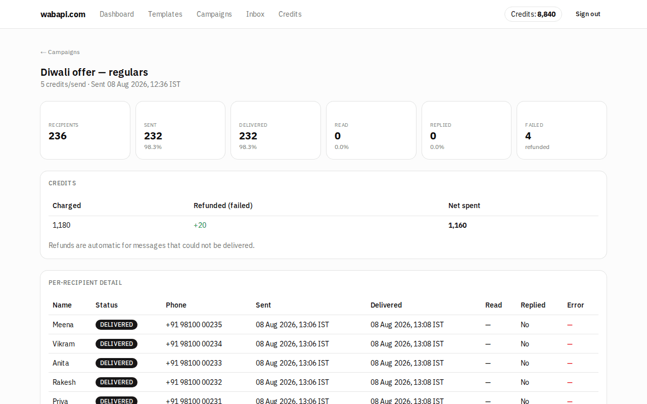Click phone number +91 98100 00232
Viewport: 647px width, 404px height.
[194, 382]
